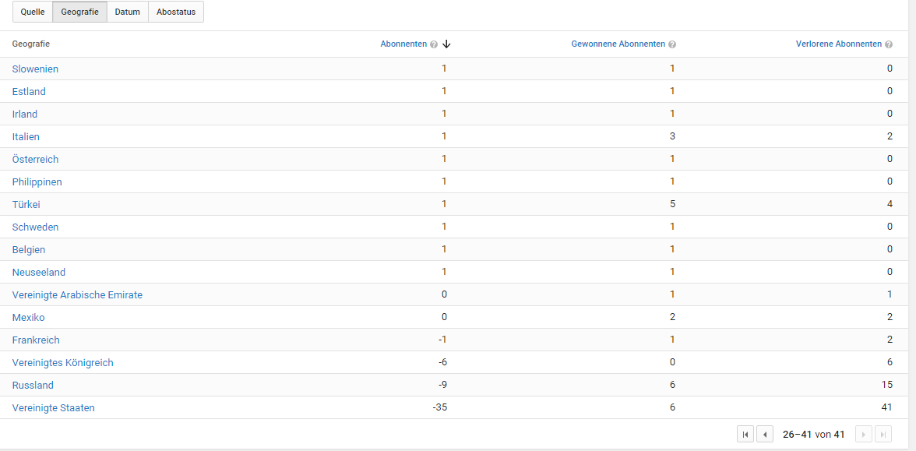Sort by Abonnenten column header

pos(403,44)
